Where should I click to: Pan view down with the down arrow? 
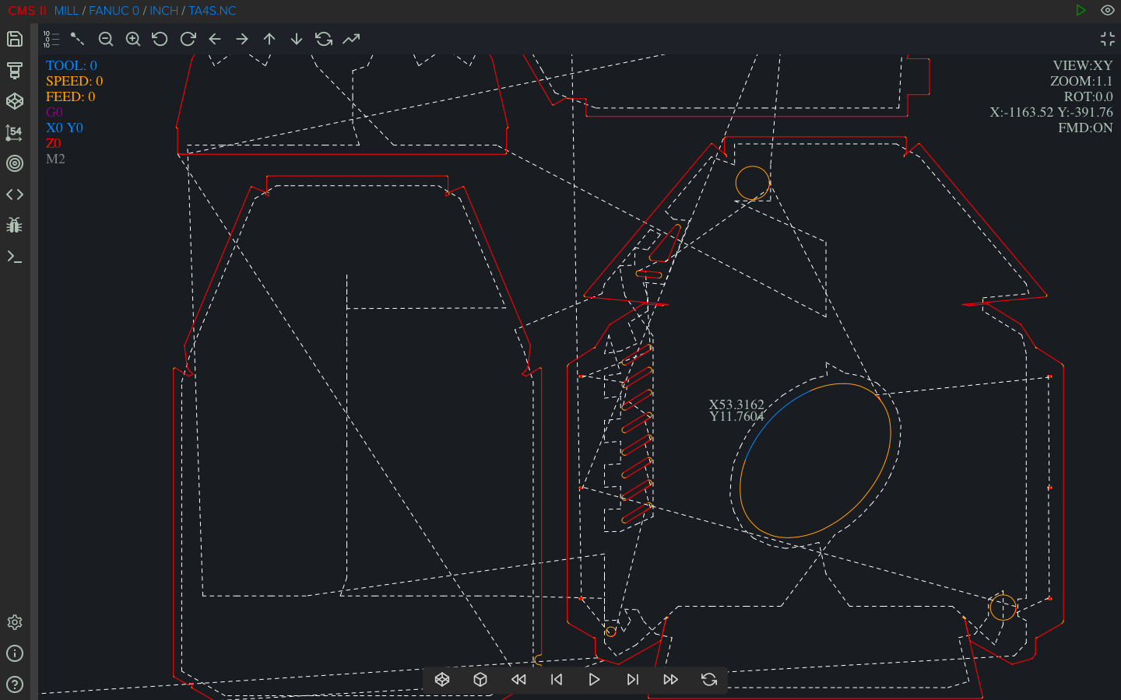coord(297,39)
